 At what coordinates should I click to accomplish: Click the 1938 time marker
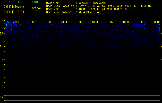coord(126,22)
